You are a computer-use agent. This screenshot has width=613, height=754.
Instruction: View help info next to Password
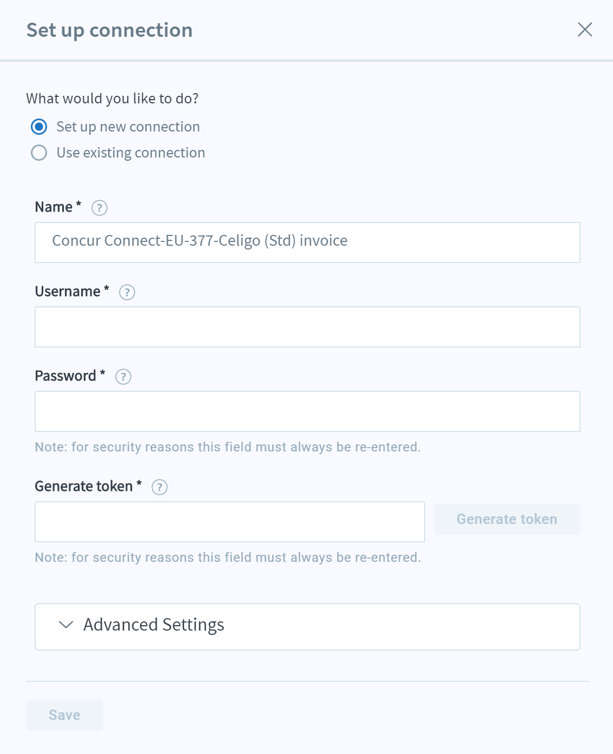point(123,377)
